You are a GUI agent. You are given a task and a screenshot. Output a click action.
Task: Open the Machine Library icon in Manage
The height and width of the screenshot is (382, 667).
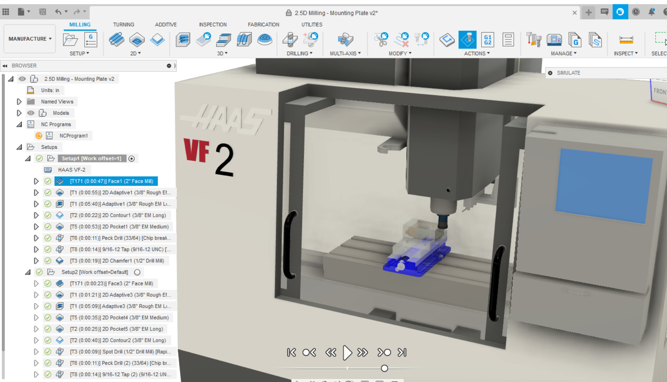[x=554, y=40]
